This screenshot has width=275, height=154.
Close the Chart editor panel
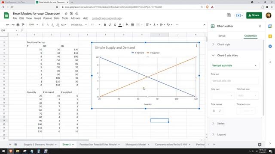coord(260,26)
